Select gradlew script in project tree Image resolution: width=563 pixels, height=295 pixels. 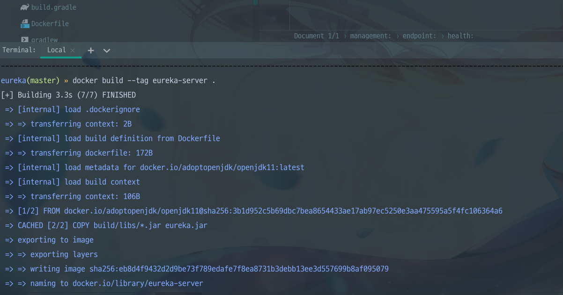[44, 40]
